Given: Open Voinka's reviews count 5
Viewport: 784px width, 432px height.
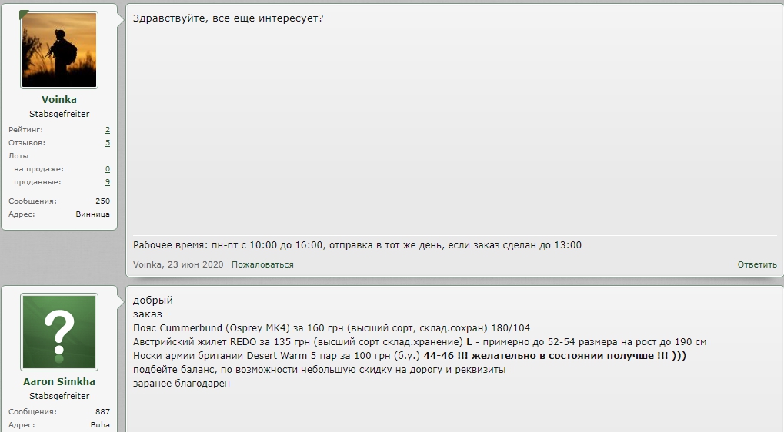Looking at the screenshot, I should click(108, 143).
